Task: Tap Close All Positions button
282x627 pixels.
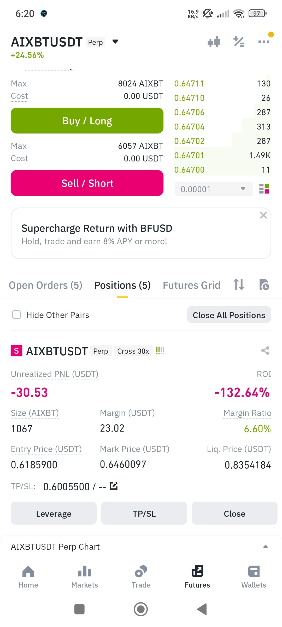Action: [229, 315]
